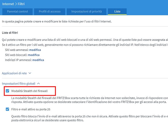Viewport: 168px width, 124px height.
Task: Click modifica link for Siti web ammessi
Action: (x=35, y=50)
